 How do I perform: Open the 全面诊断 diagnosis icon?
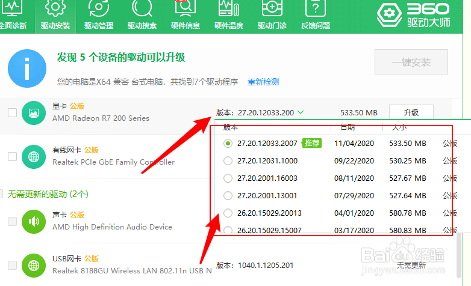pyautogui.click(x=11, y=8)
